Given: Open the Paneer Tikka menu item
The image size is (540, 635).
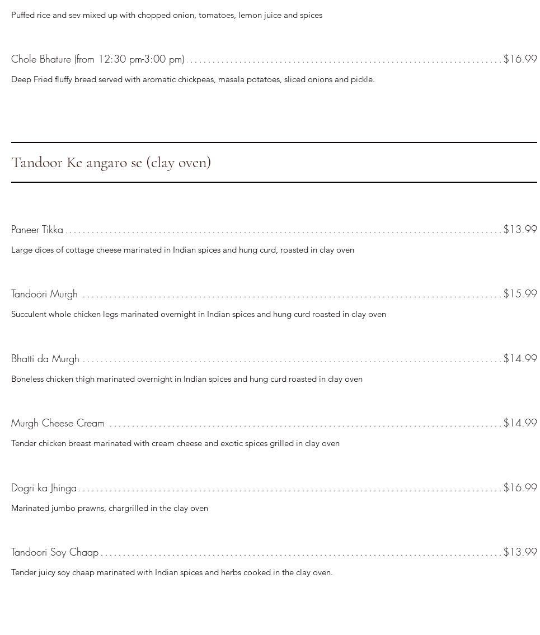Looking at the screenshot, I should [37, 230].
